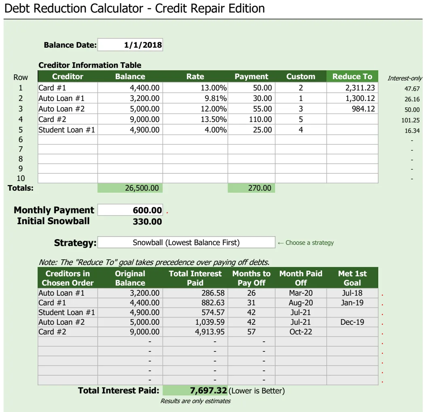
Task: Select the Choose a strategy hint text
Action: click(x=306, y=243)
